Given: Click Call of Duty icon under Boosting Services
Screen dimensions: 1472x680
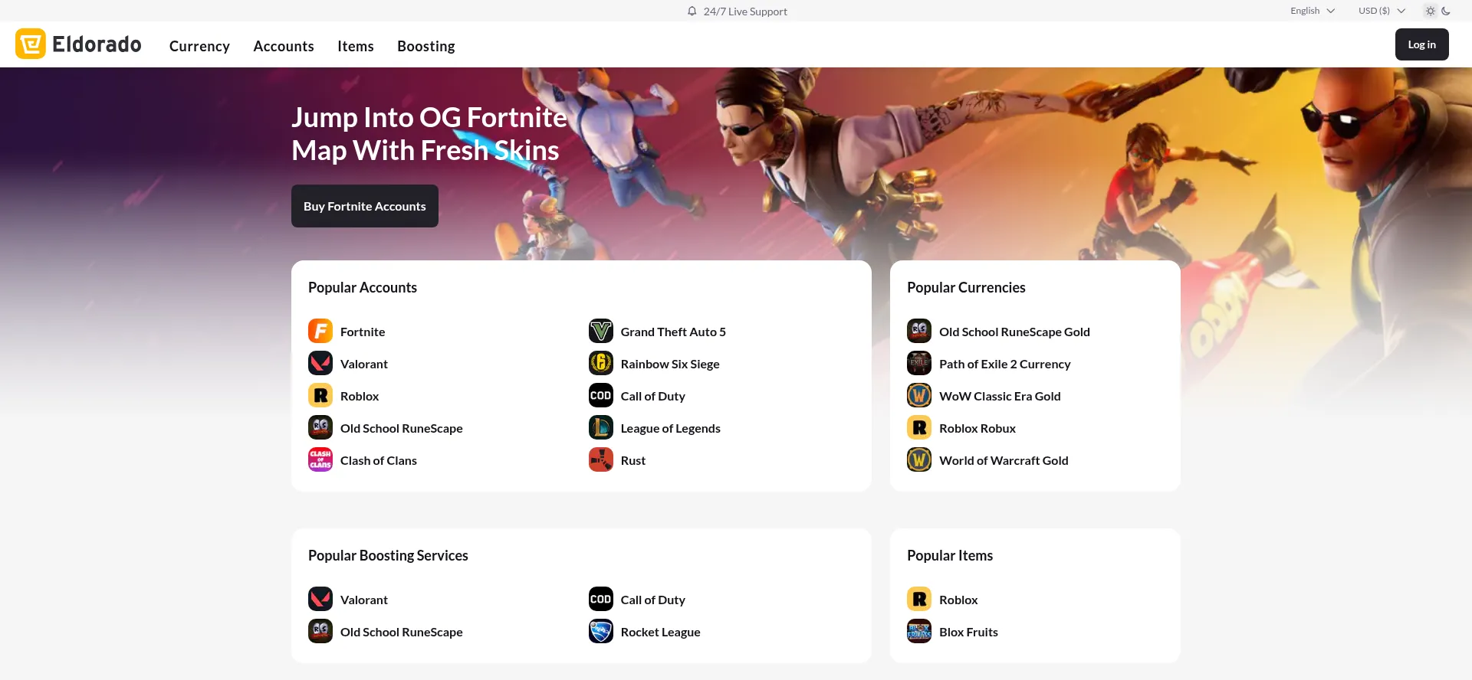Looking at the screenshot, I should tap(601, 599).
